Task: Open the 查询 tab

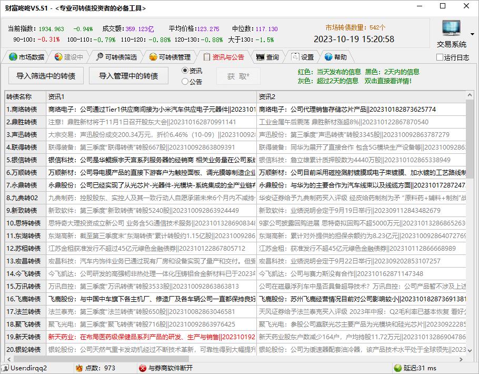Action: [x=267, y=57]
